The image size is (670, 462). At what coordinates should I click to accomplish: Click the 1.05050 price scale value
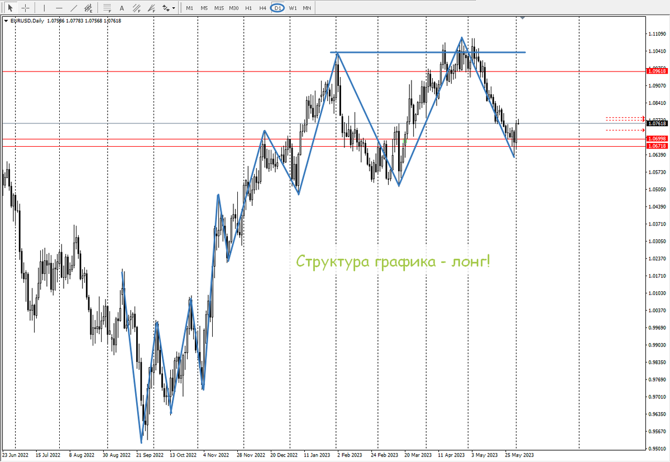pos(656,189)
